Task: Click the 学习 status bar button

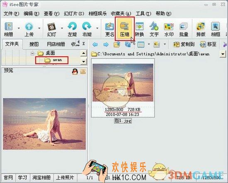Action: click(22, 178)
